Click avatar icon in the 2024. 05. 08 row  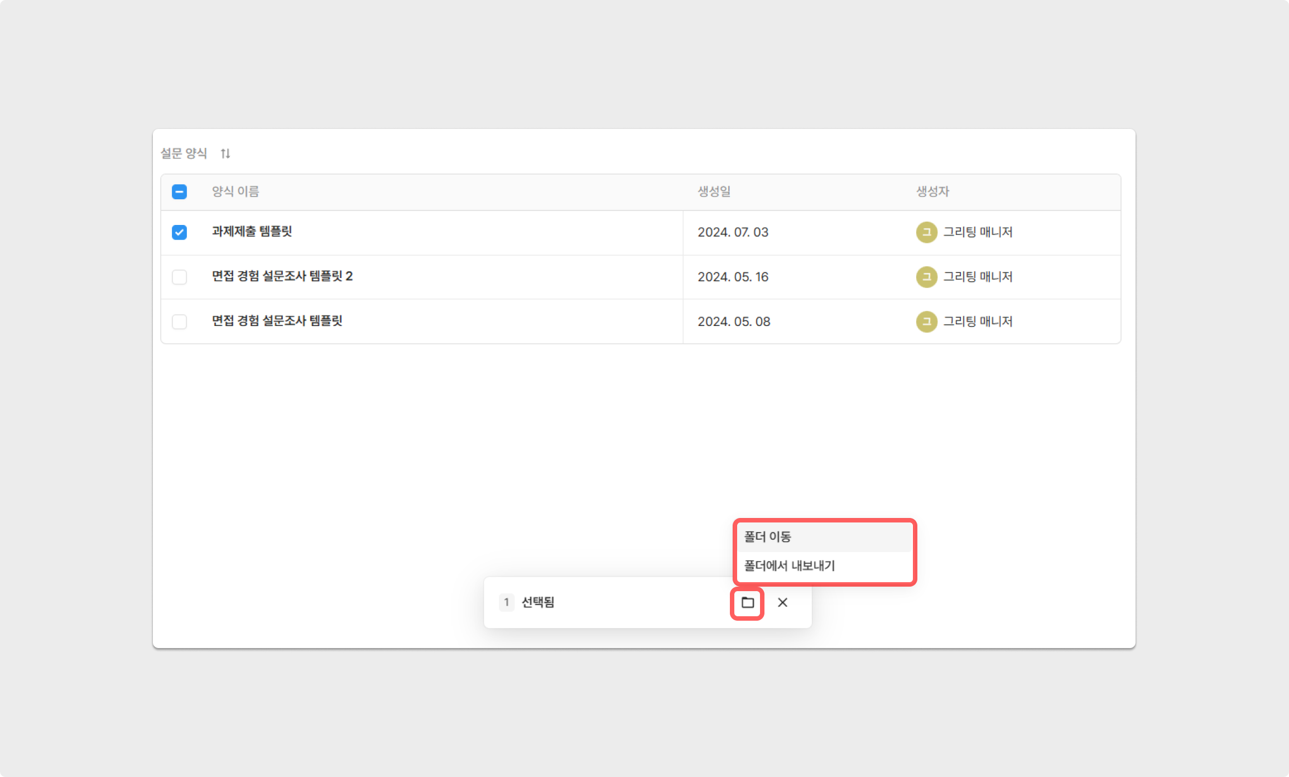(x=926, y=322)
